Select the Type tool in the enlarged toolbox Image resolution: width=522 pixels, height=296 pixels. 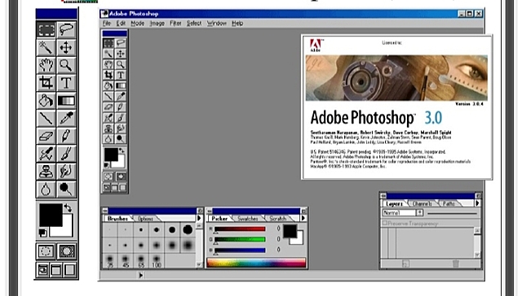coord(66,83)
